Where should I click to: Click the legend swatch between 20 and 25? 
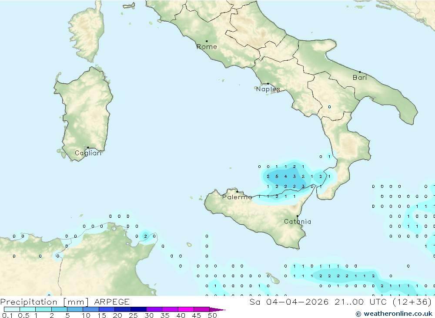pyautogui.click(x=123, y=309)
